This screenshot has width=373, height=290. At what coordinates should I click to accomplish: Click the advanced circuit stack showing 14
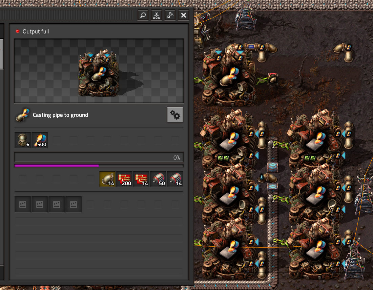click(x=141, y=179)
